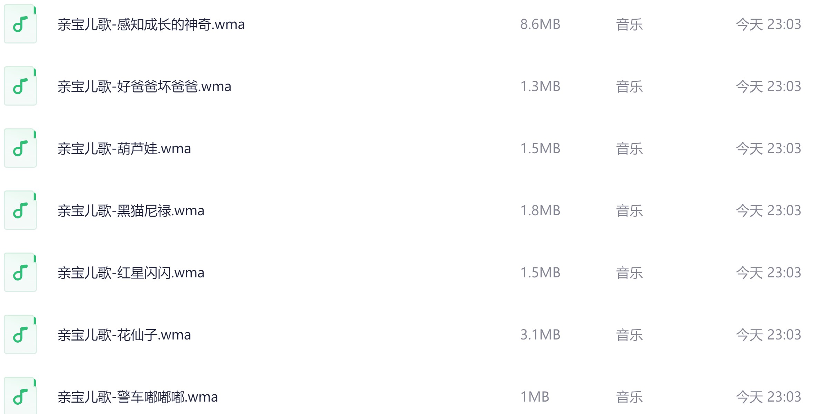Click the 8.6MB size text

(540, 24)
